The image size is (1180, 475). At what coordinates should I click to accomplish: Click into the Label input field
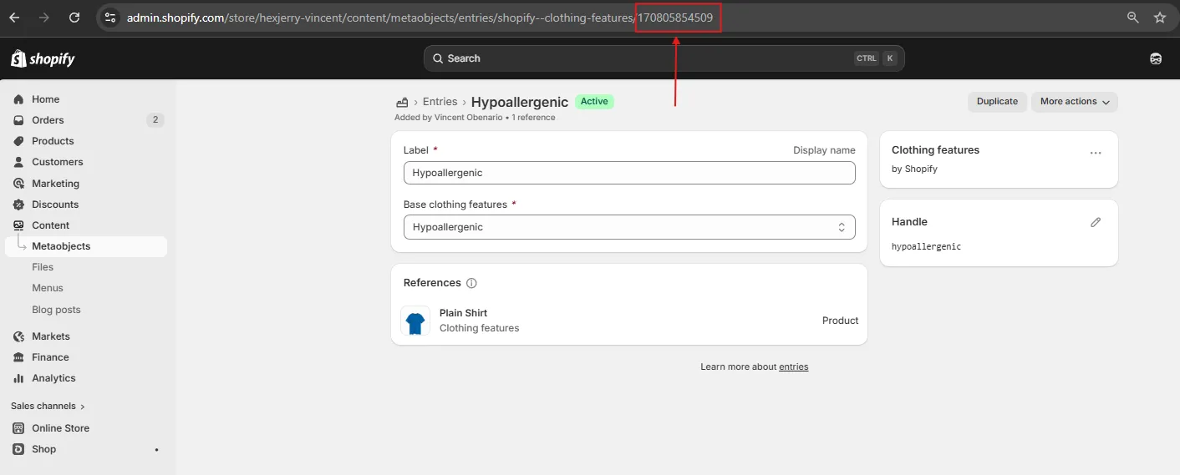tap(629, 173)
